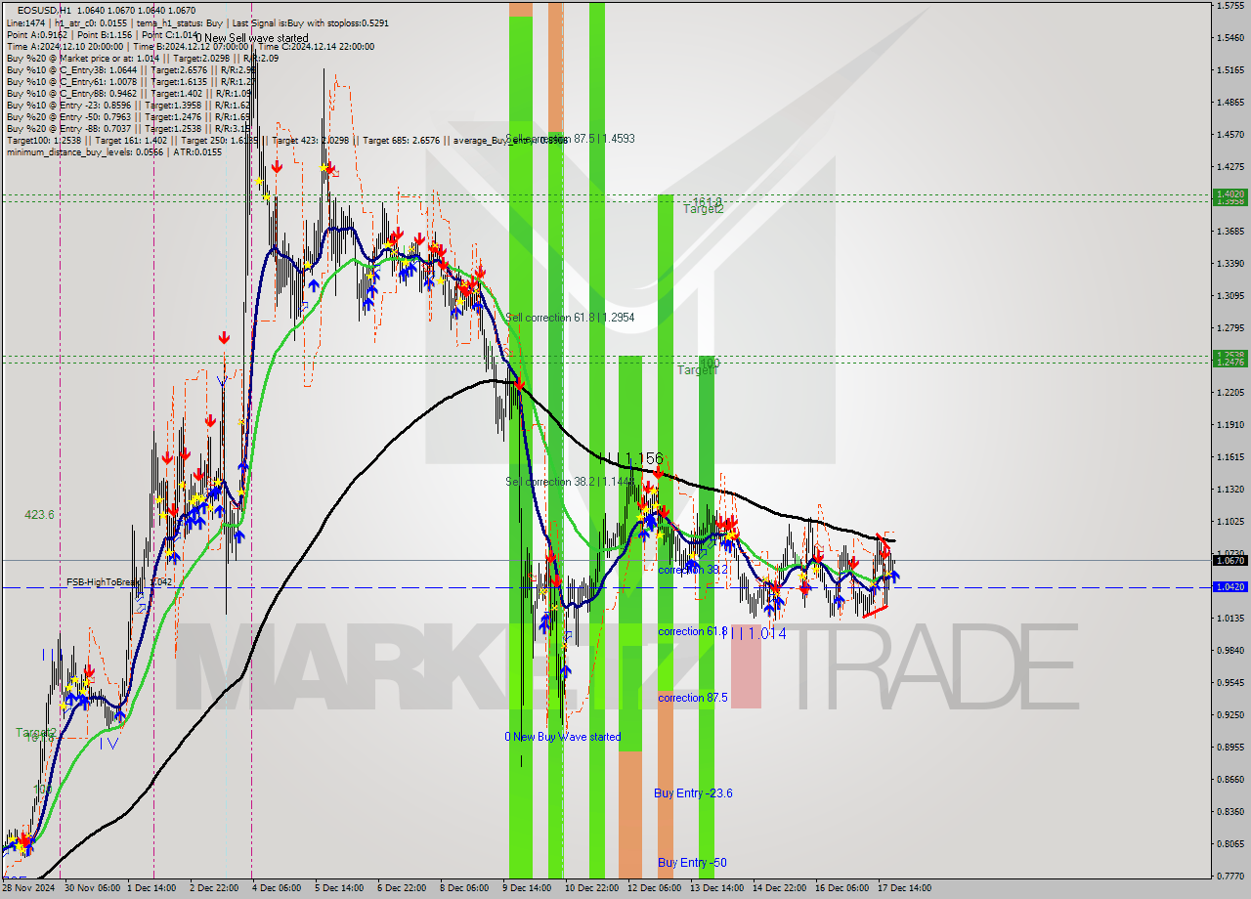Click the blue 'correction 61.8' label
This screenshot has height=899, width=1251.
click(x=692, y=631)
